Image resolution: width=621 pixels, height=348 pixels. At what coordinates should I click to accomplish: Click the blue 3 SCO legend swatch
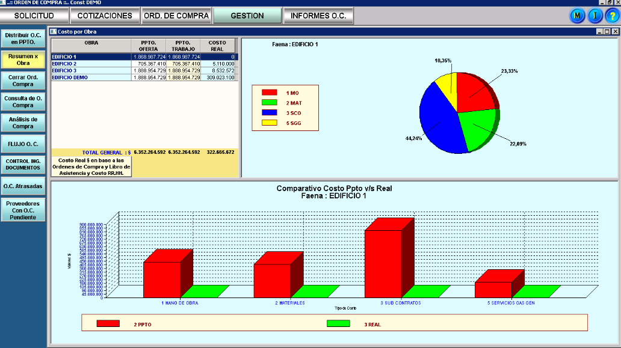click(269, 113)
